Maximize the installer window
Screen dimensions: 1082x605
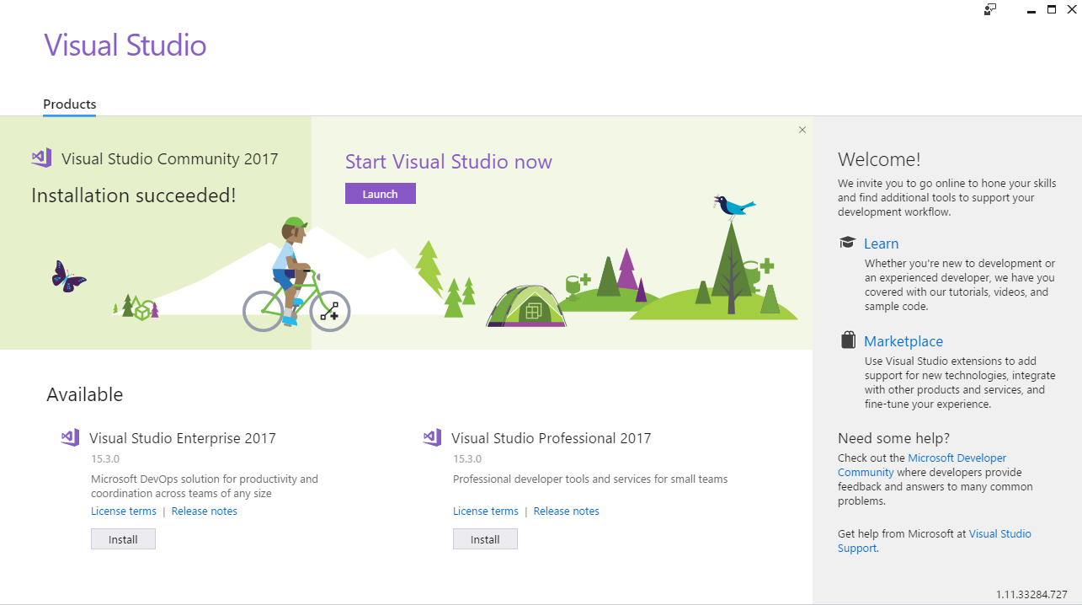[x=1052, y=9]
